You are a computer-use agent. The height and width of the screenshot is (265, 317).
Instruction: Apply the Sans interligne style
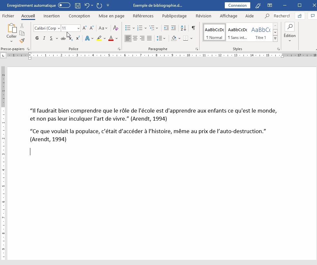click(x=238, y=32)
